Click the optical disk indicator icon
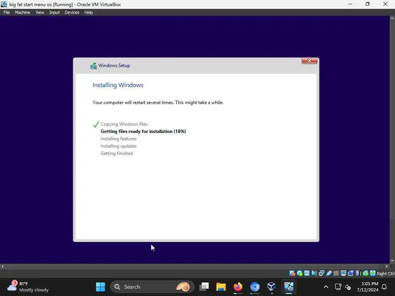This screenshot has height=296, width=395. [x=299, y=273]
